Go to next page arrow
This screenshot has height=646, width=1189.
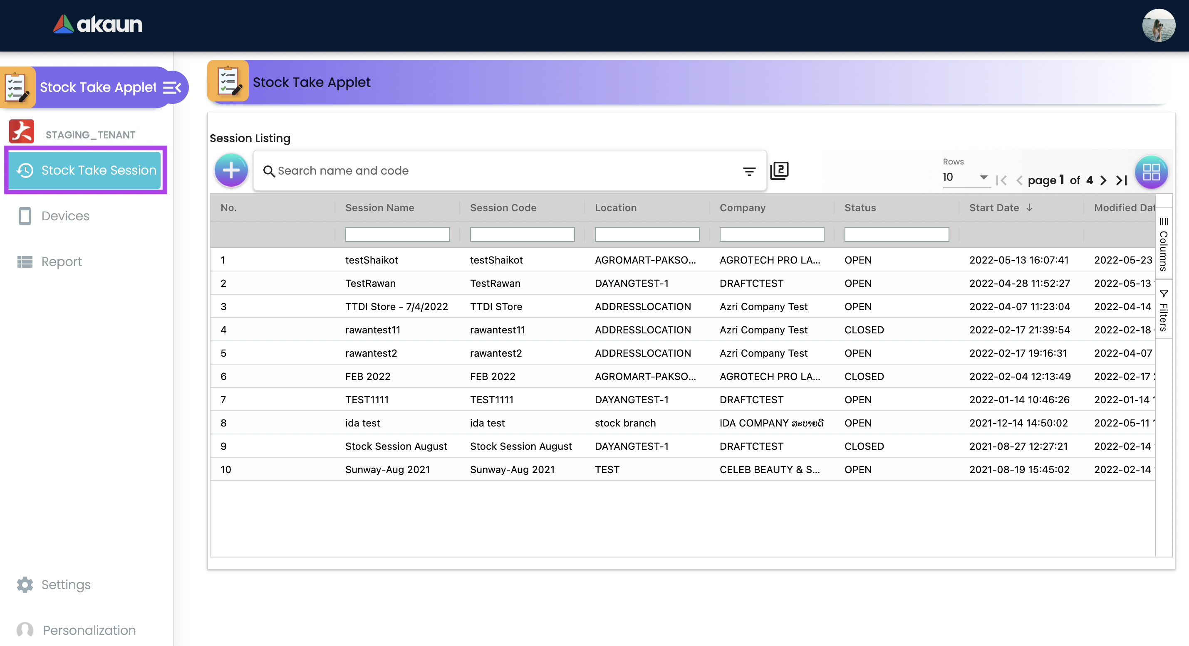point(1103,180)
